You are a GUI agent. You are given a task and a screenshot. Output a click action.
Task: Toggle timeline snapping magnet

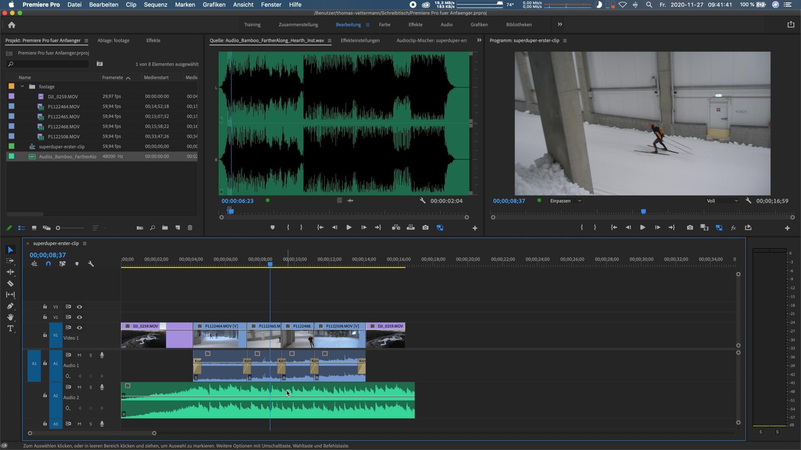point(48,264)
